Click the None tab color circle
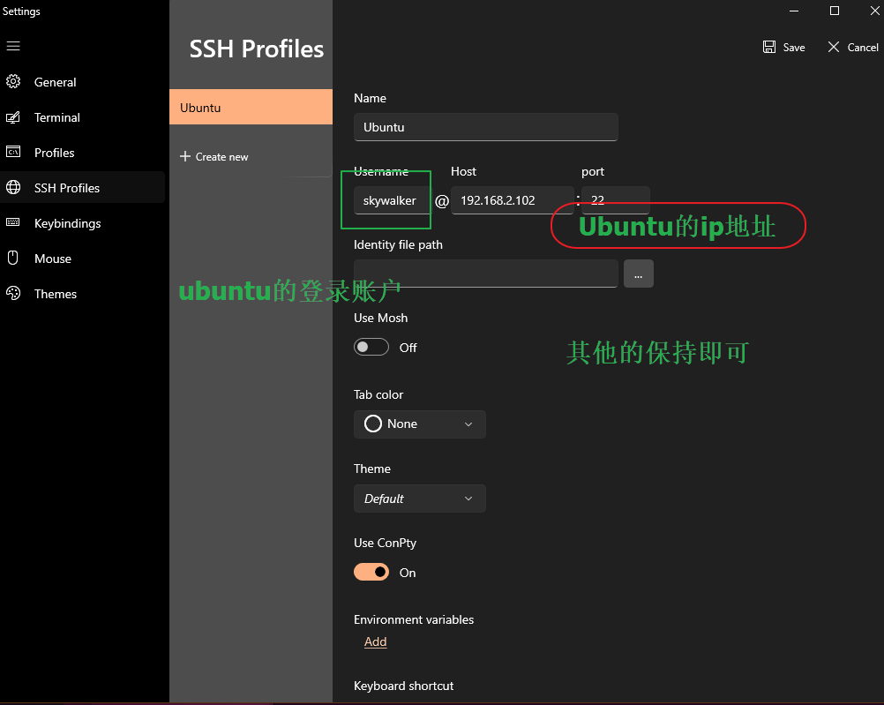 372,424
